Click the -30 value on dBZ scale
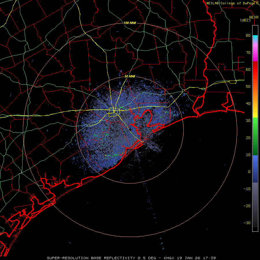Screen dimensions: 260x260 pos(247,223)
